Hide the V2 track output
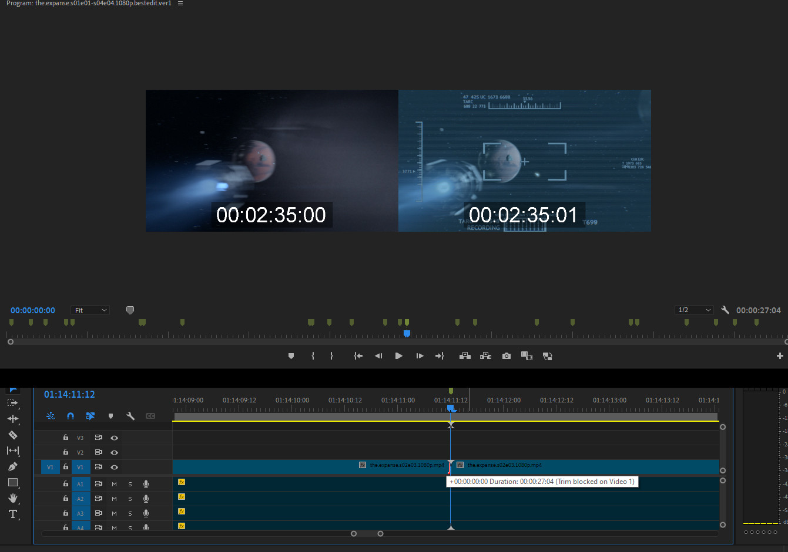 pyautogui.click(x=115, y=452)
